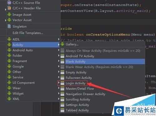Click the Master/Detail Flow template icon
This screenshot has height=116, width=156.
pyautogui.click(x=62, y=89)
